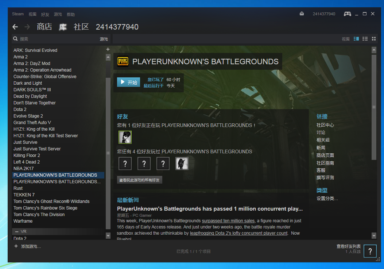Launch Big Picture mode controller icon
Screen dimensions: 384x269
pyautogui.click(x=347, y=14)
